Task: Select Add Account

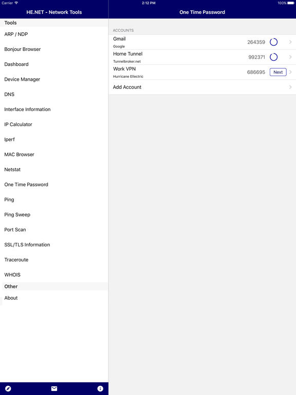Action: tap(202, 87)
